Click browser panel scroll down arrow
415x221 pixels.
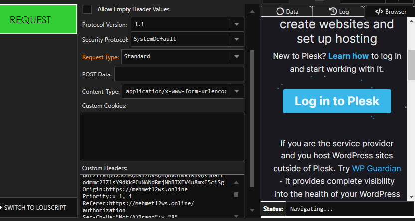(x=412, y=197)
